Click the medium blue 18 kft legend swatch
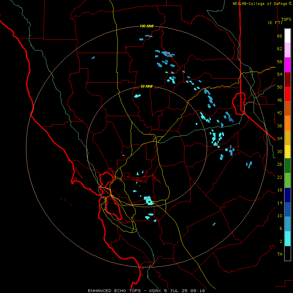293x293 pixels. point(287,209)
